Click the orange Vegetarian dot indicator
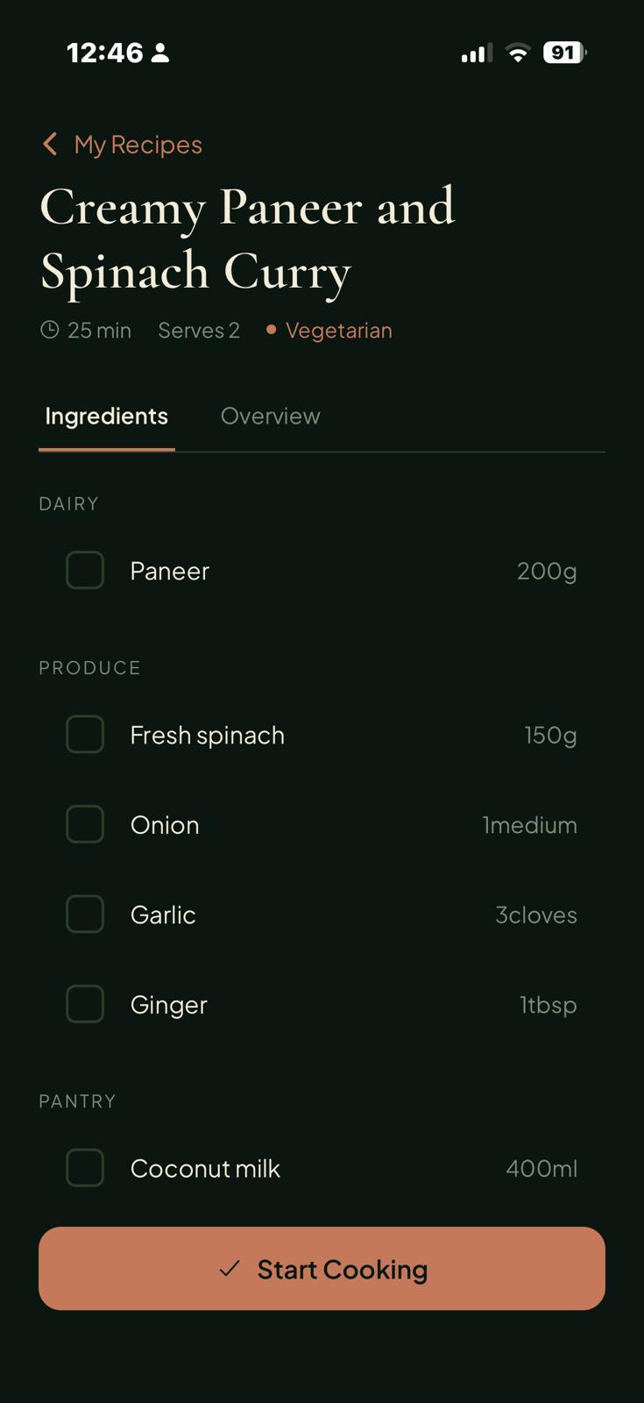The image size is (644, 1403). click(x=271, y=330)
